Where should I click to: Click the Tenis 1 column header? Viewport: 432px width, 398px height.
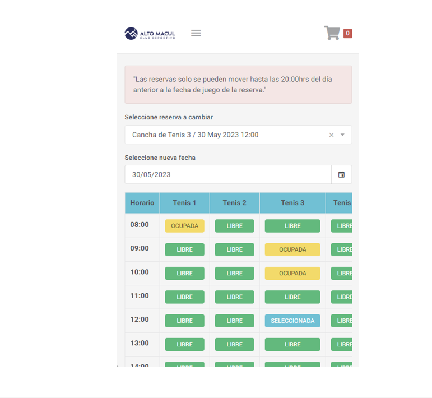point(184,203)
